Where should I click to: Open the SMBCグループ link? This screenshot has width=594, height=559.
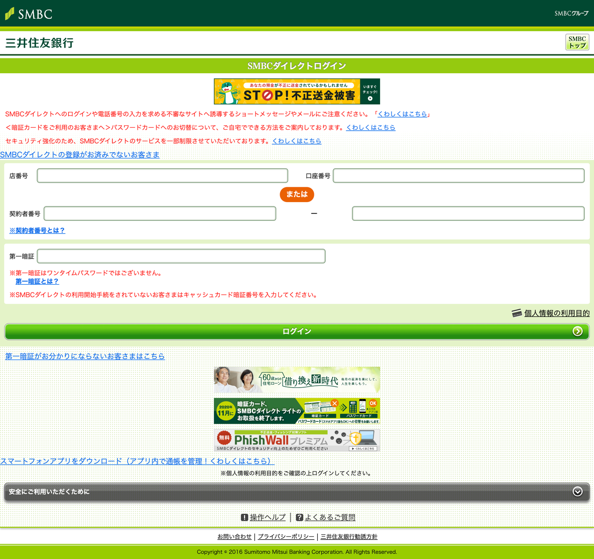point(571,13)
